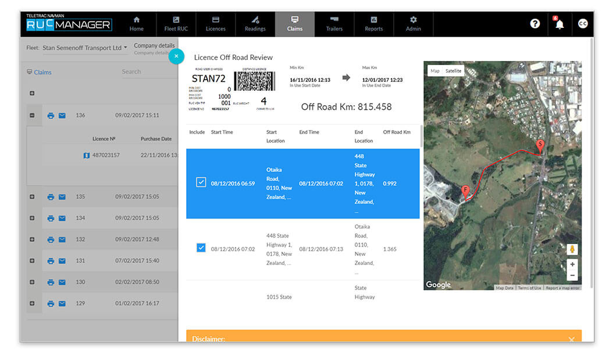Email claim 135 using envelope icon
Screen dimensions: 616x358
point(62,197)
